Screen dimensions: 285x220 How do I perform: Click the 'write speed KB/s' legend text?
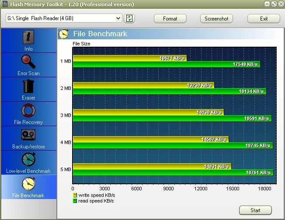(97, 195)
